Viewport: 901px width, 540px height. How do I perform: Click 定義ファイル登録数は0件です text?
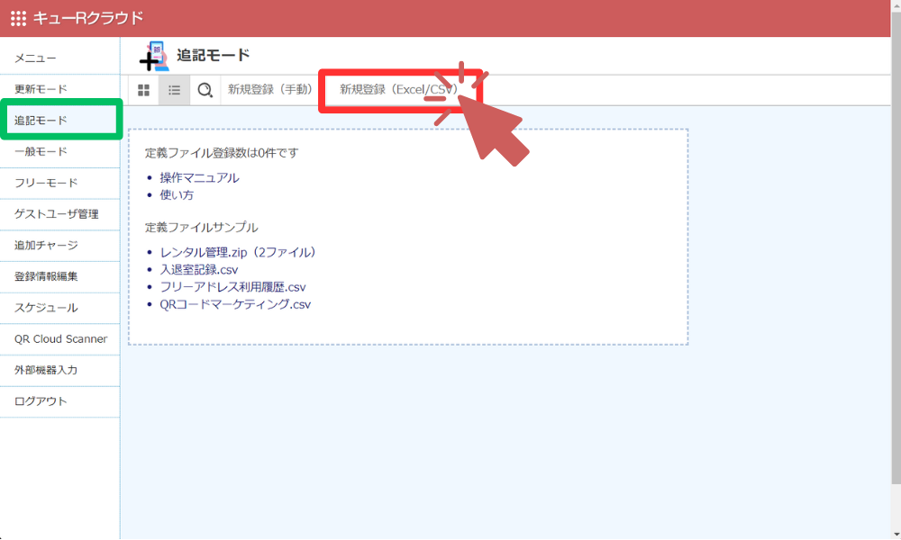tap(222, 153)
